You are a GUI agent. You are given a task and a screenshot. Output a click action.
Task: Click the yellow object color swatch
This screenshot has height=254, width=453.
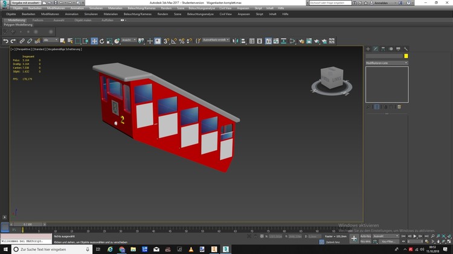tap(406, 56)
